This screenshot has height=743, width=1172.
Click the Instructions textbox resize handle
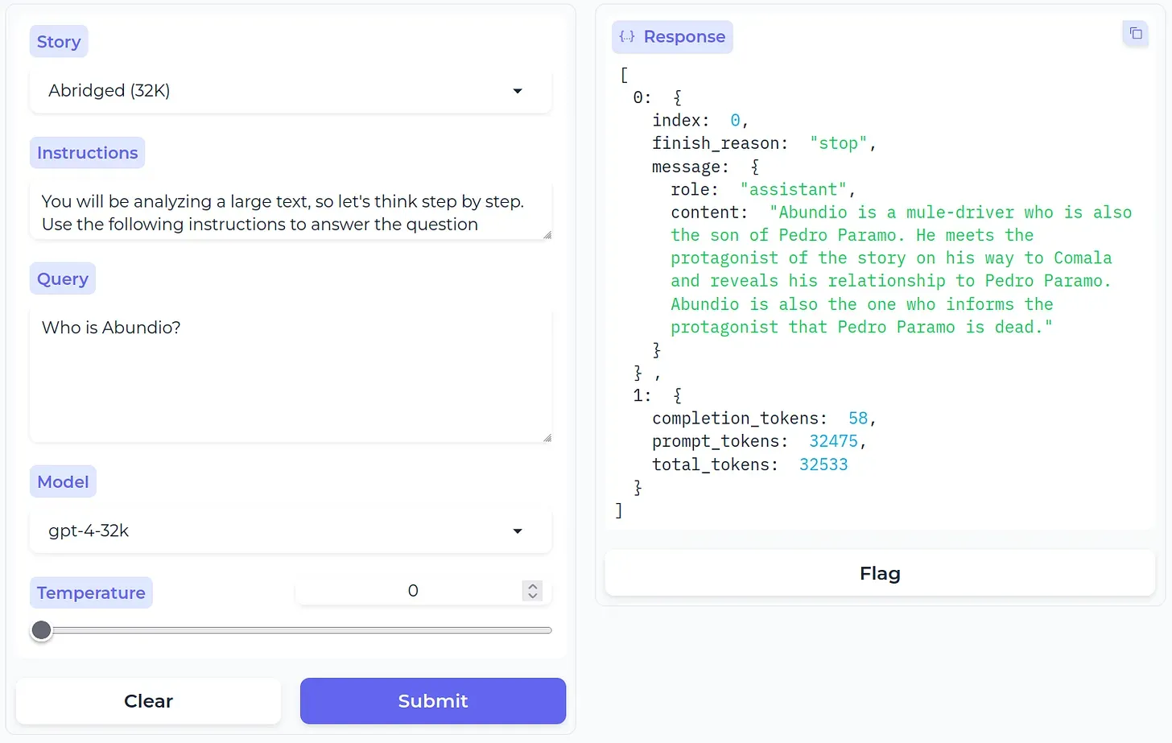[x=547, y=234]
